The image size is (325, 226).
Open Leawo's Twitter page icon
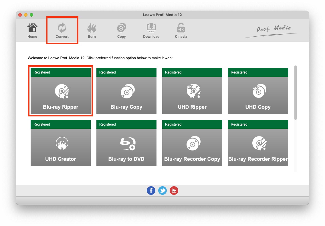click(x=162, y=191)
